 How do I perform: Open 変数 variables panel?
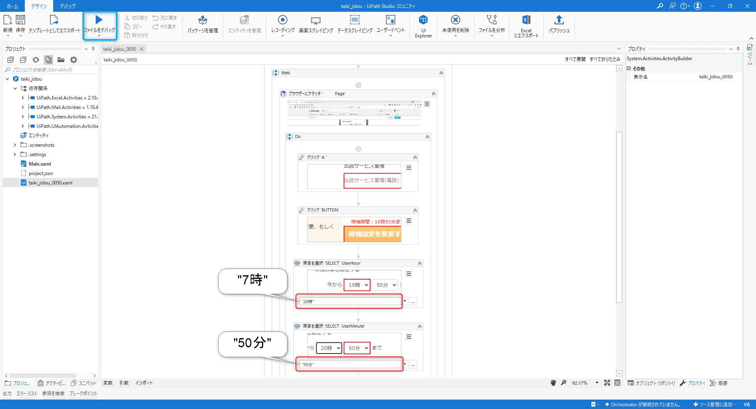coord(108,383)
